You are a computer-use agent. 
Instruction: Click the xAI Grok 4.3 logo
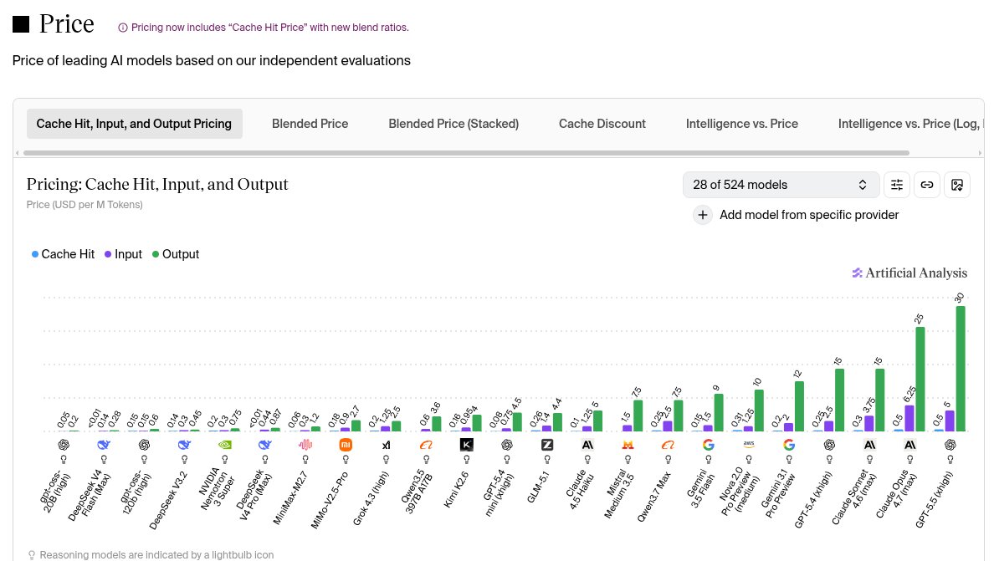click(386, 445)
